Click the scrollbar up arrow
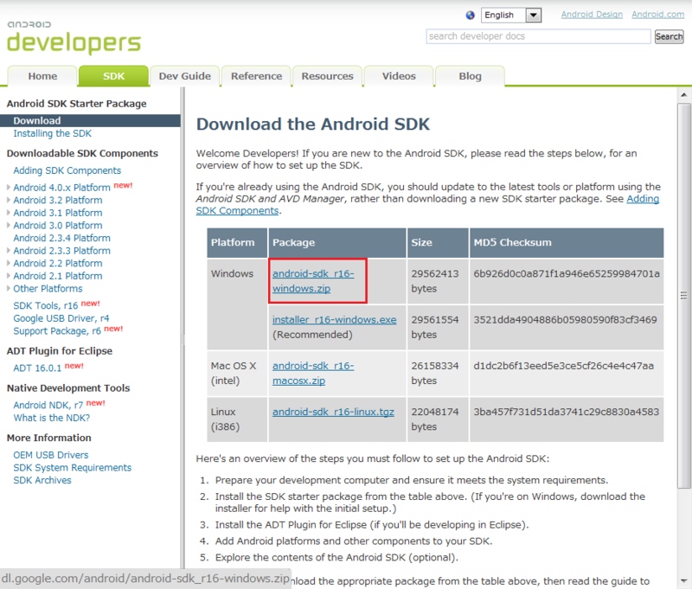This screenshot has height=589, width=692. click(683, 95)
